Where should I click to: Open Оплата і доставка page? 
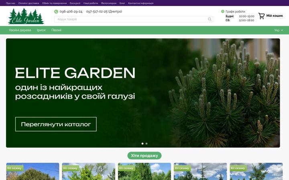28,3
